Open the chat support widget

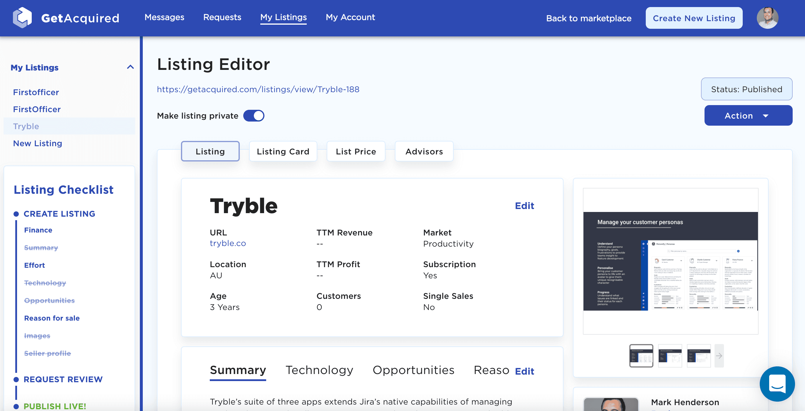[x=777, y=384]
